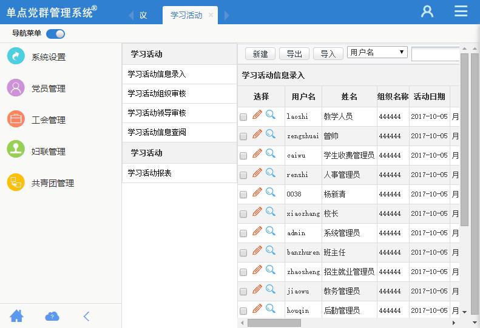View xiaozhang row details with magnifier

[x=271, y=212]
